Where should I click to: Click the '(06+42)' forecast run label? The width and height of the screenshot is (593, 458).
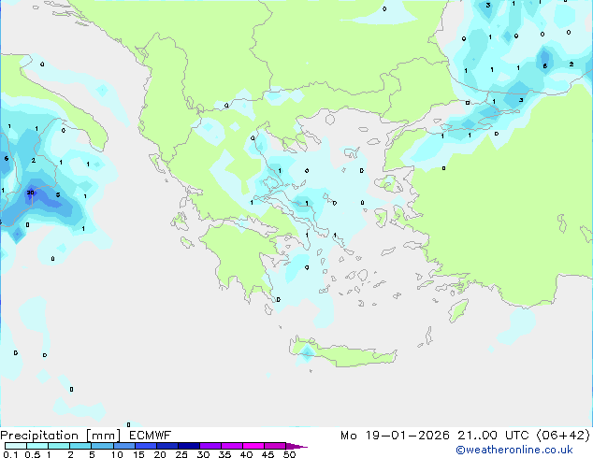[563, 436]
